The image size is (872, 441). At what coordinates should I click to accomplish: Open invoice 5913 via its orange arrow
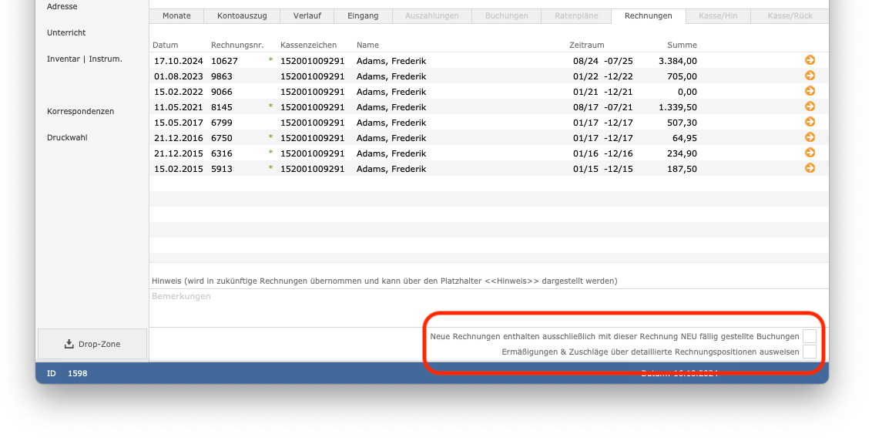tap(810, 168)
